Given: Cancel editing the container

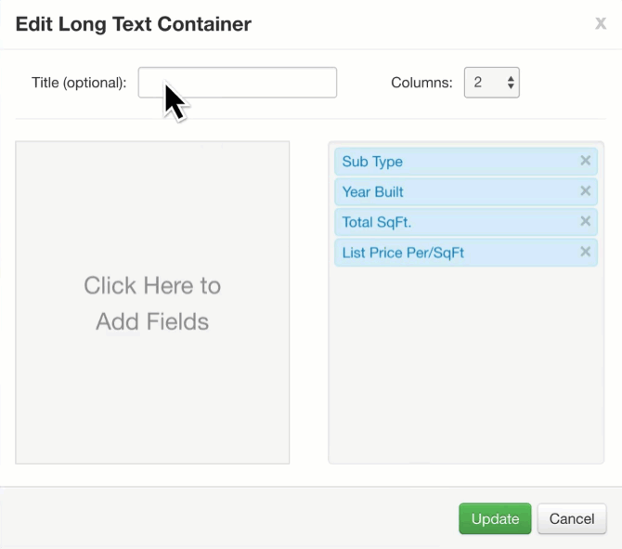Looking at the screenshot, I should (x=572, y=519).
